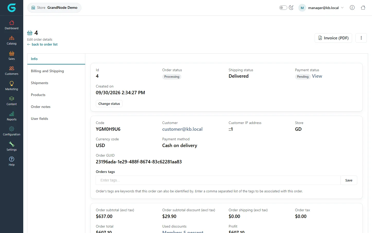
Task: Open the Settings wrench section
Action: click(x=12, y=147)
